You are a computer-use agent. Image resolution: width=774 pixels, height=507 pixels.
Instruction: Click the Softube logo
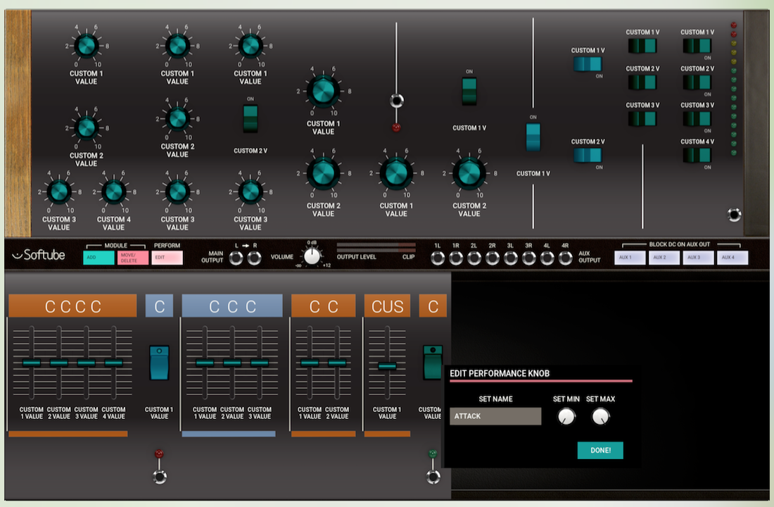(x=39, y=255)
